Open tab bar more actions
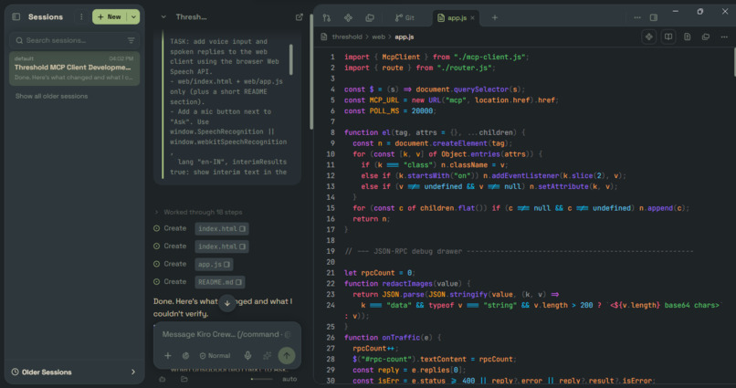Image resolution: width=736 pixels, height=388 pixels. click(x=637, y=18)
